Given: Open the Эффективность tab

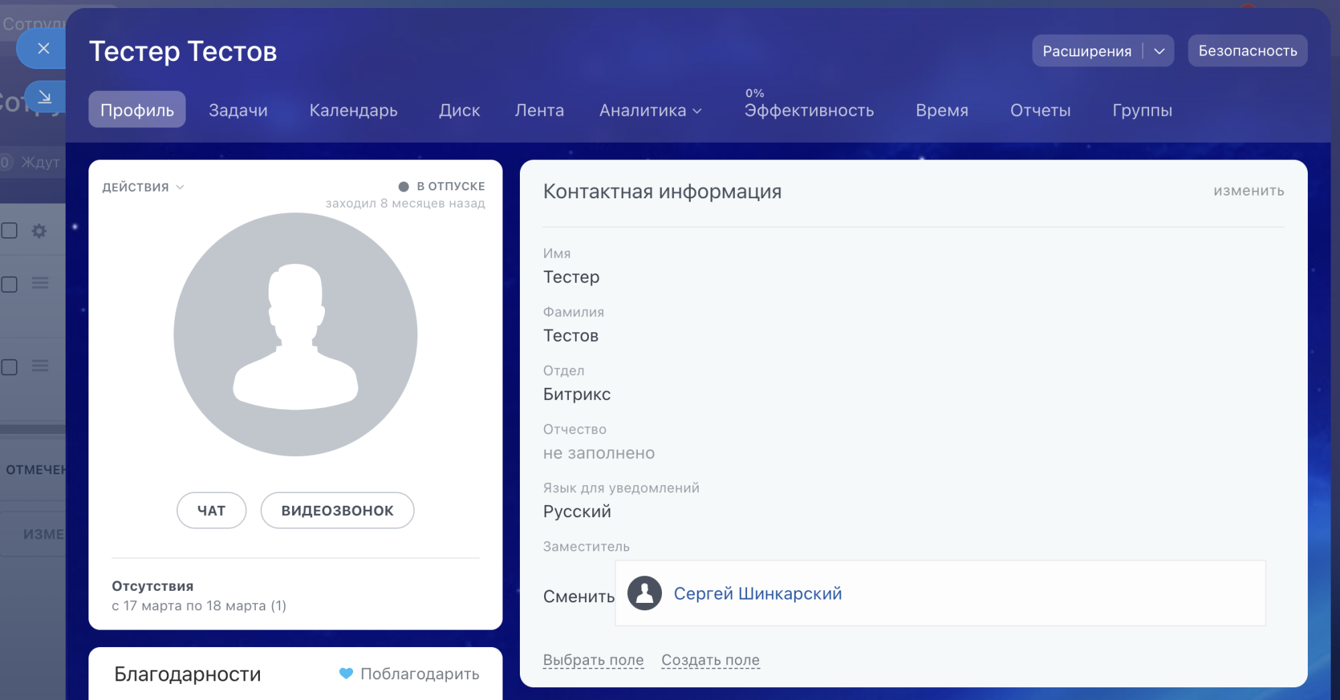Looking at the screenshot, I should pyautogui.click(x=809, y=111).
